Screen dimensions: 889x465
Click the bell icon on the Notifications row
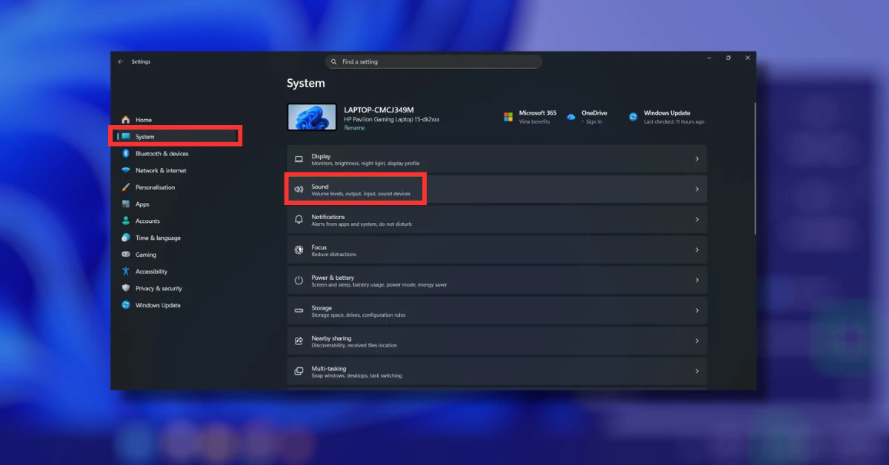click(299, 219)
